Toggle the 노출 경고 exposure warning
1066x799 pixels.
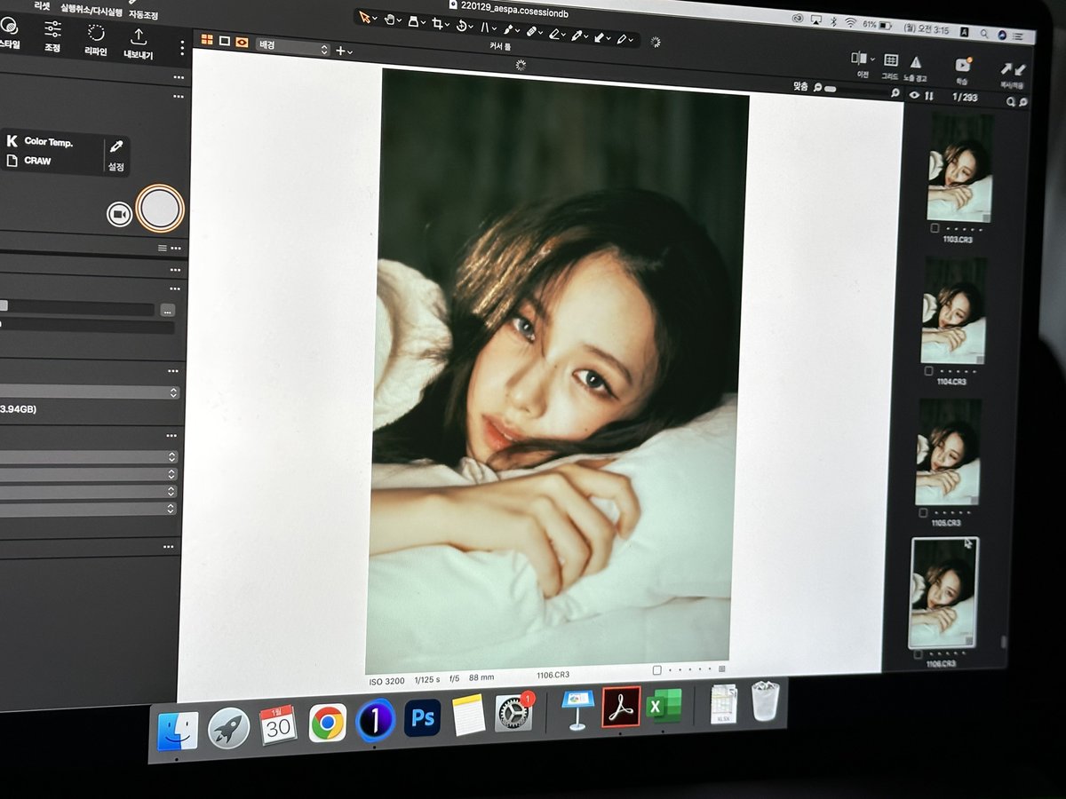click(915, 67)
